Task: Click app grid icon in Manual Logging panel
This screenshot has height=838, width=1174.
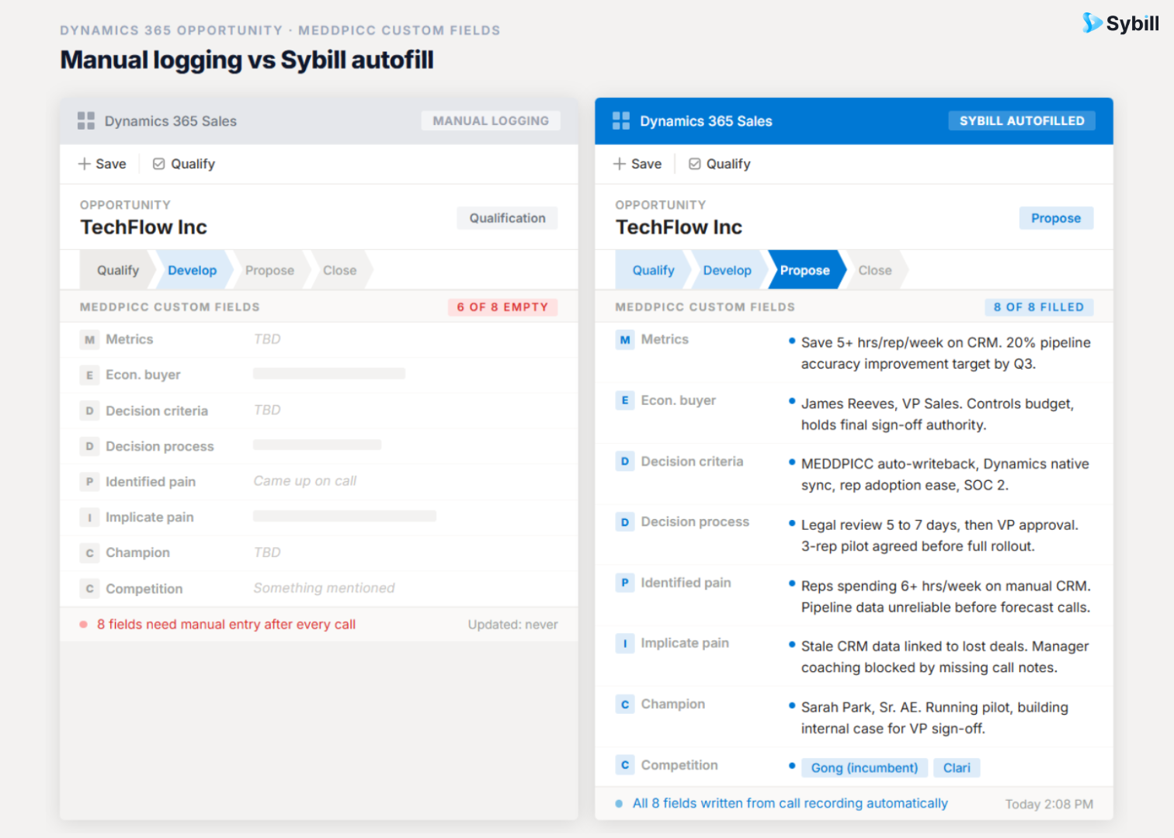Action: [86, 121]
